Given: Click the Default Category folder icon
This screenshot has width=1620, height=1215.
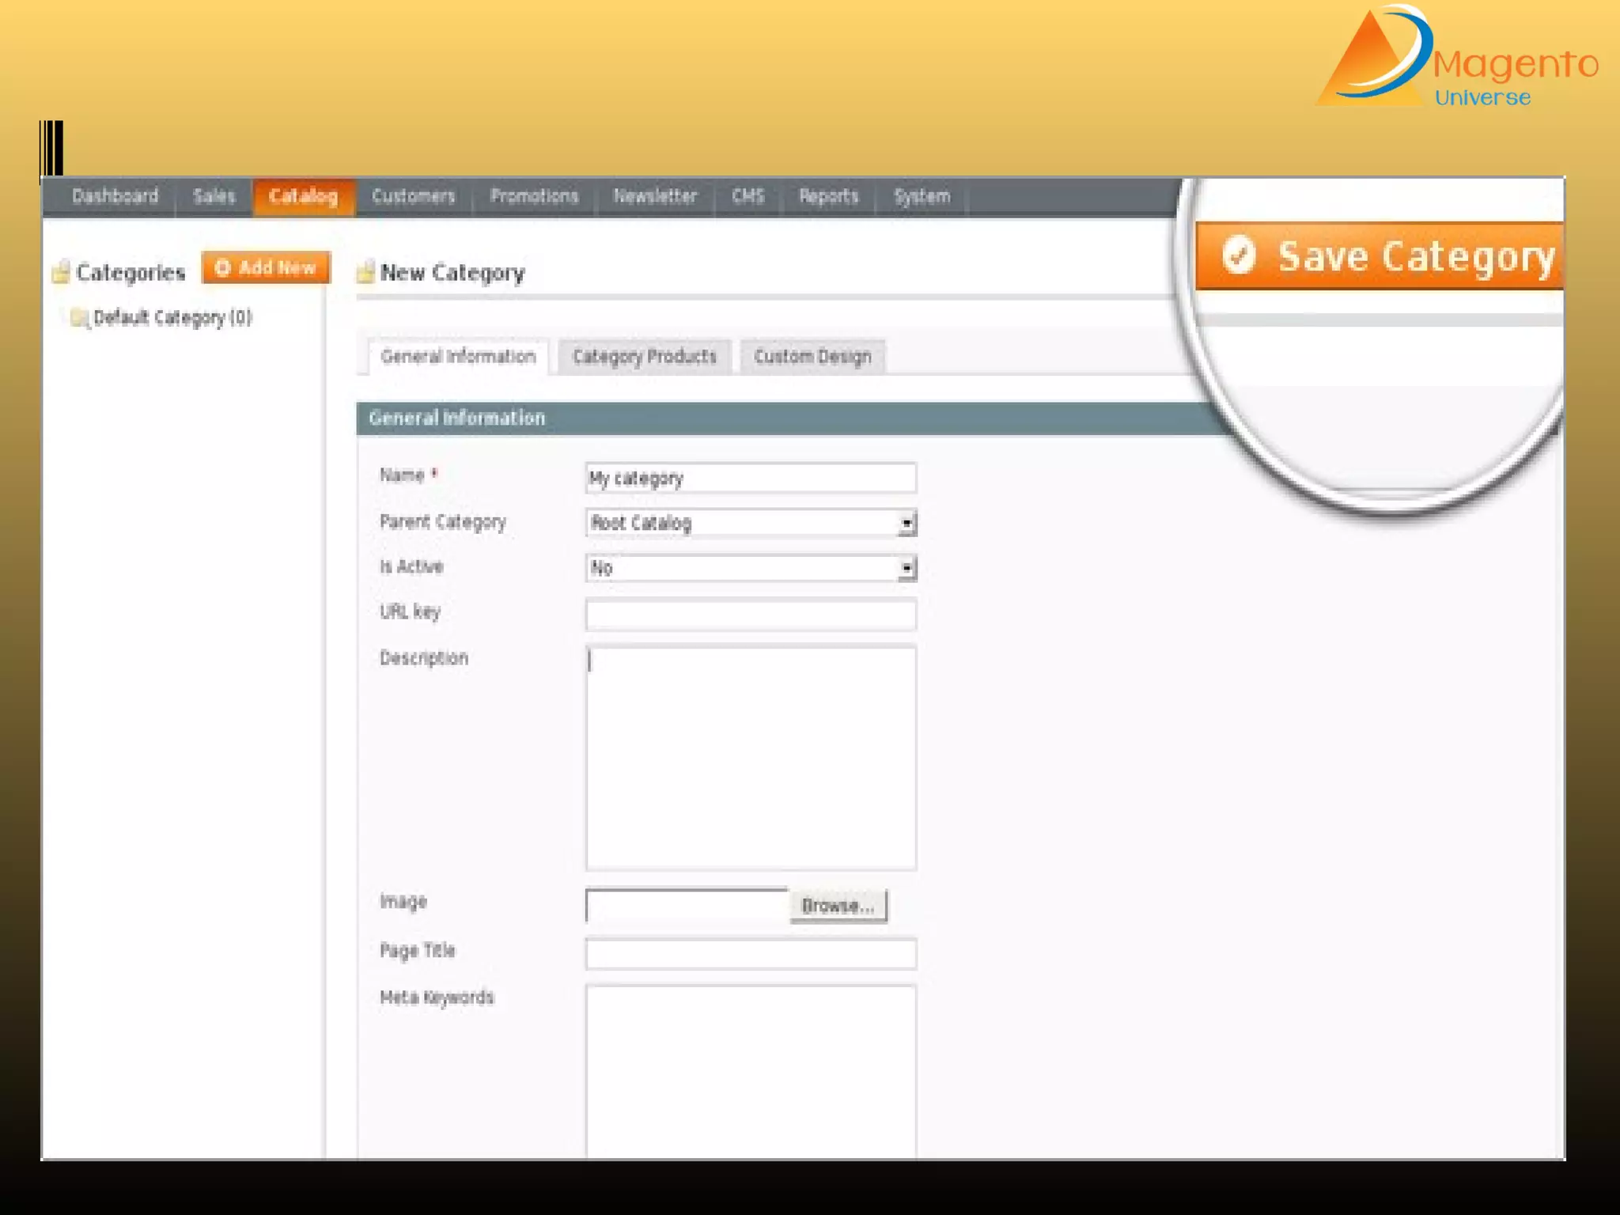Looking at the screenshot, I should pos(78,318).
